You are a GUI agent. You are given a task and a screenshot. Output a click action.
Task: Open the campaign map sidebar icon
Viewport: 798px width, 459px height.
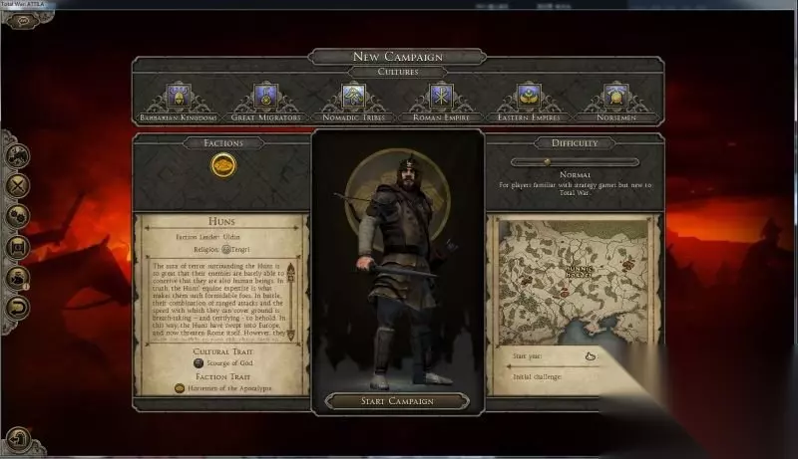(x=18, y=155)
